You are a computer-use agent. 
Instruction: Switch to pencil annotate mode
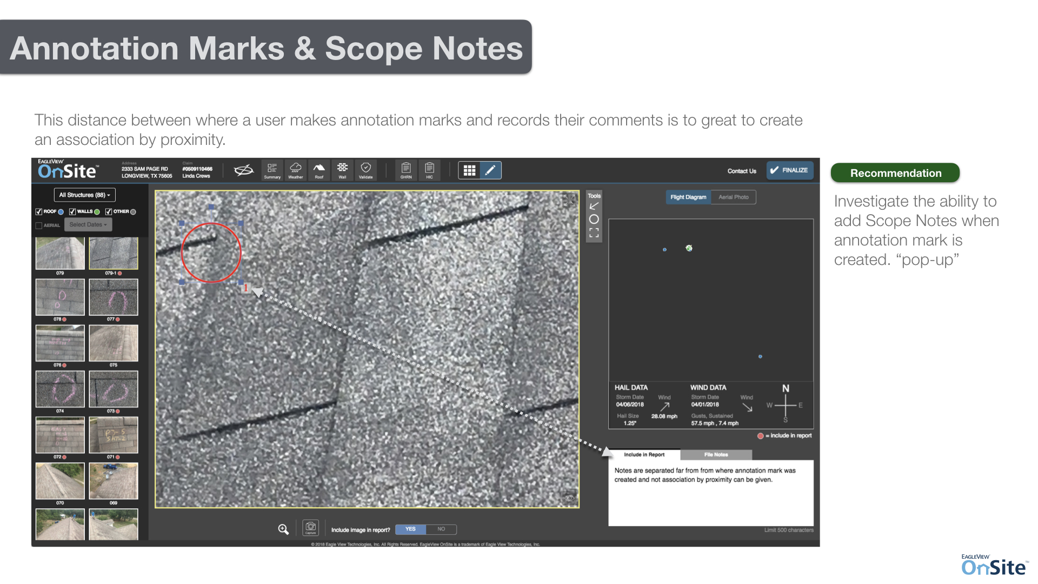click(490, 170)
